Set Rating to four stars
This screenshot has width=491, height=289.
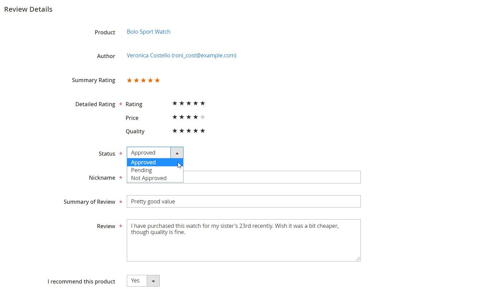tap(196, 103)
